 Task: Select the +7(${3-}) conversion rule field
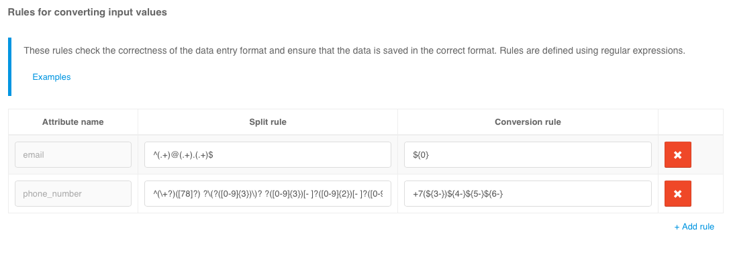528,193
